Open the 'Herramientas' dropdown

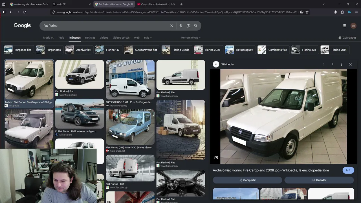[x=191, y=37]
